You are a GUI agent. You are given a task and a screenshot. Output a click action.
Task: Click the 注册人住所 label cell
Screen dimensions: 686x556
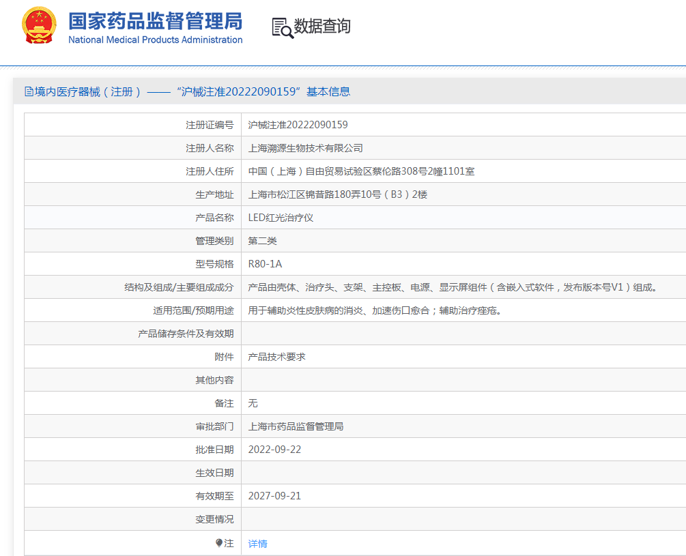133,171
